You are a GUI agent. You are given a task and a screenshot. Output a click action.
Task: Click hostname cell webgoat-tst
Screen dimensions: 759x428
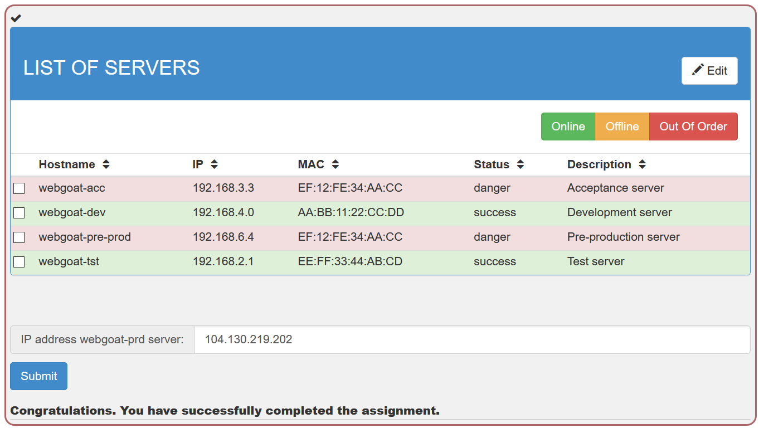(69, 261)
